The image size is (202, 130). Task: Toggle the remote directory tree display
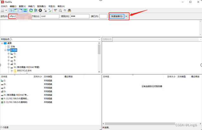point(21,10)
